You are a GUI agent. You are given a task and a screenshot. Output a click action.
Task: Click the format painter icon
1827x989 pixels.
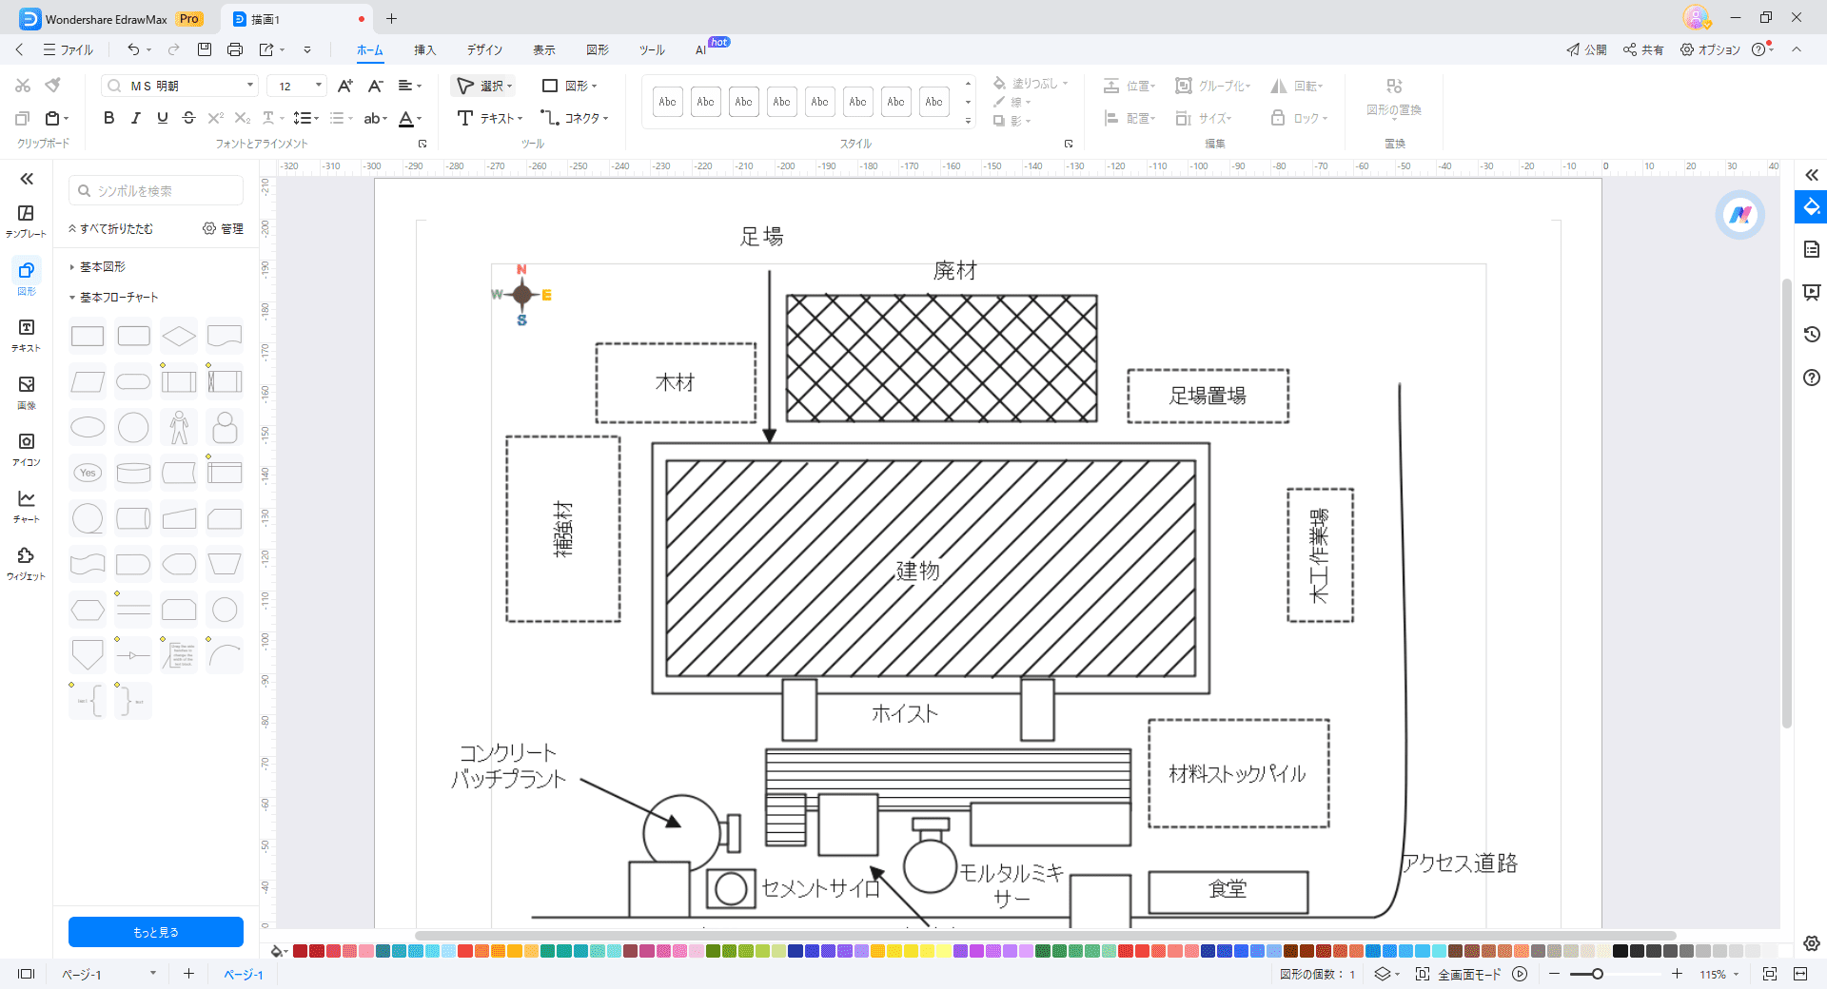53,86
